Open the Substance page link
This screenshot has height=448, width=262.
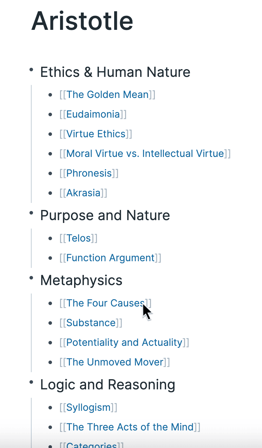(91, 323)
